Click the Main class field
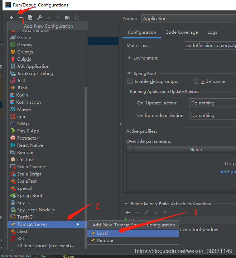 (210, 46)
